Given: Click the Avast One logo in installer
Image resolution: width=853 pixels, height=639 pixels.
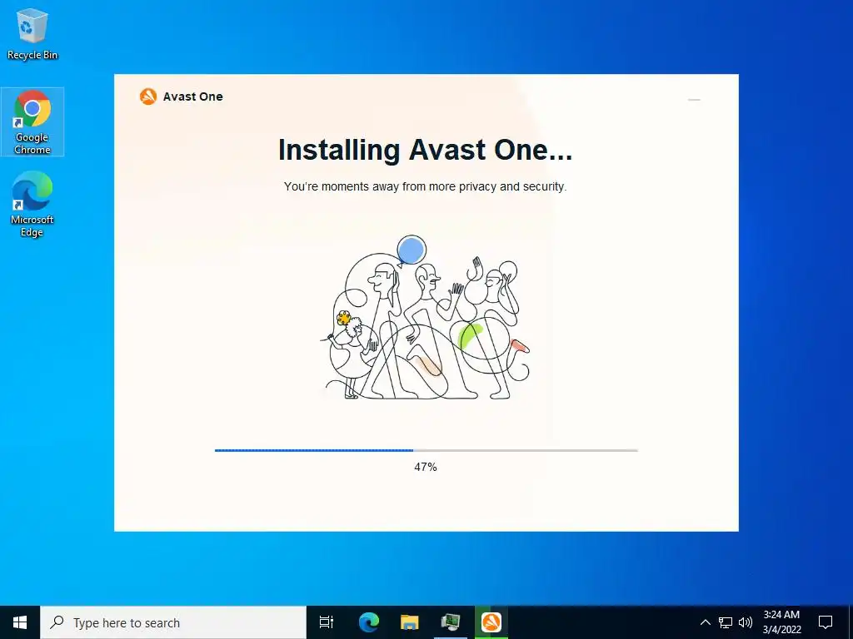Looking at the screenshot, I should pyautogui.click(x=148, y=97).
